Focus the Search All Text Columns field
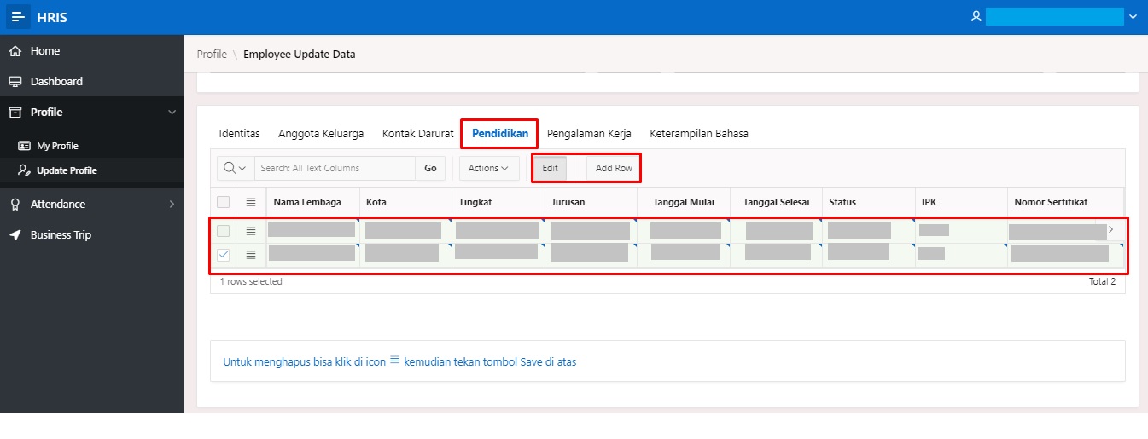 (335, 168)
